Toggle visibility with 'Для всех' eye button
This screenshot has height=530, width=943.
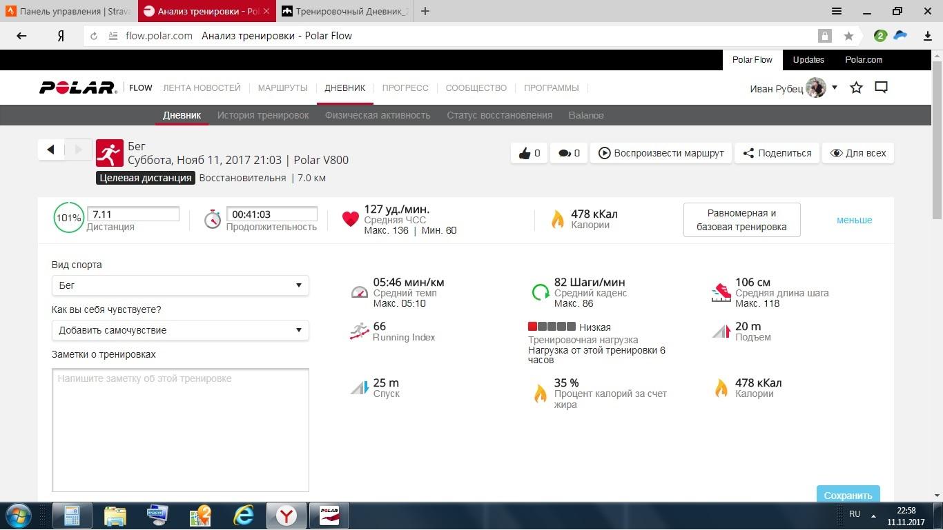click(857, 153)
